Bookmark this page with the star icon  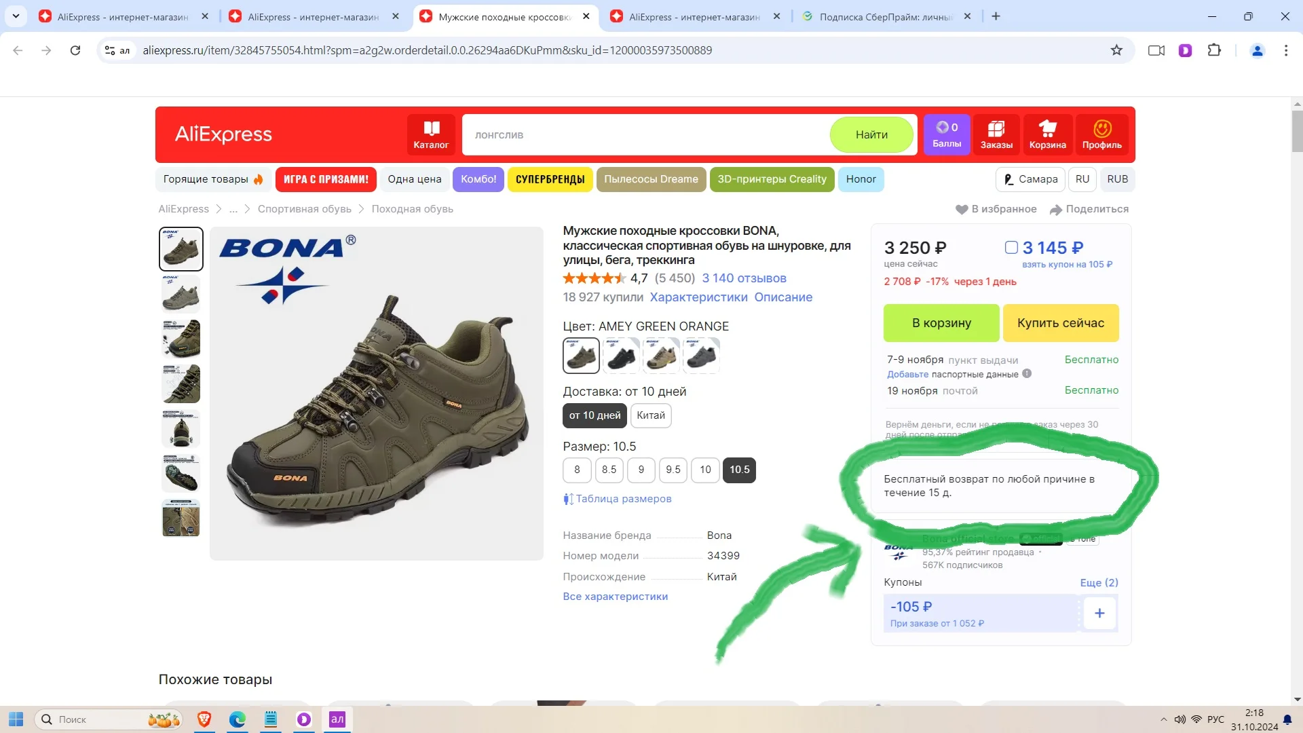pos(1116,50)
